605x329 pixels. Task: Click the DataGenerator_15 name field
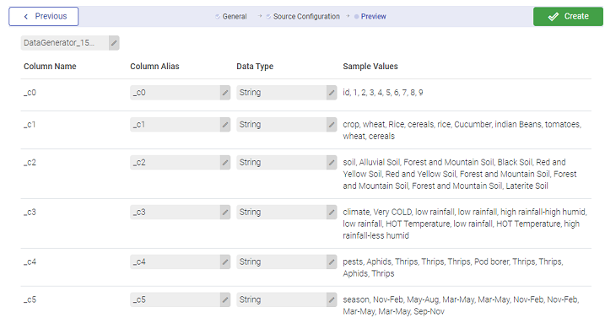[x=65, y=43]
